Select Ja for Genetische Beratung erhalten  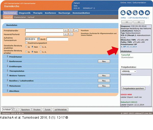(26, 52)
